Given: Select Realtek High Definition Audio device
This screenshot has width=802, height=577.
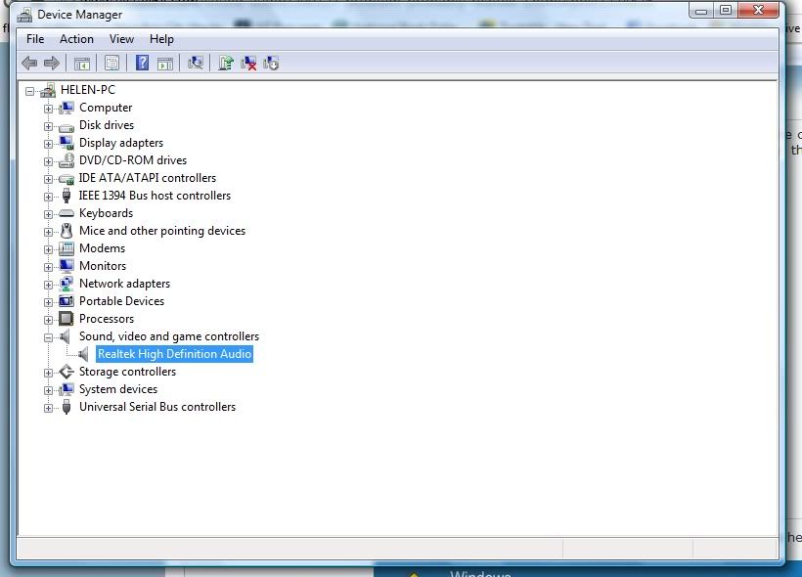Looking at the screenshot, I should tap(174, 354).
